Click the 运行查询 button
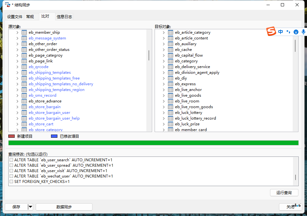 (x=284, y=193)
